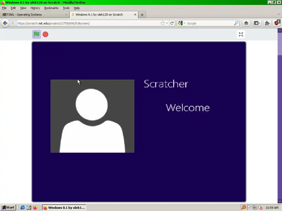Click the search magnifier icon
The width and height of the screenshot is (282, 211).
click(x=236, y=23)
